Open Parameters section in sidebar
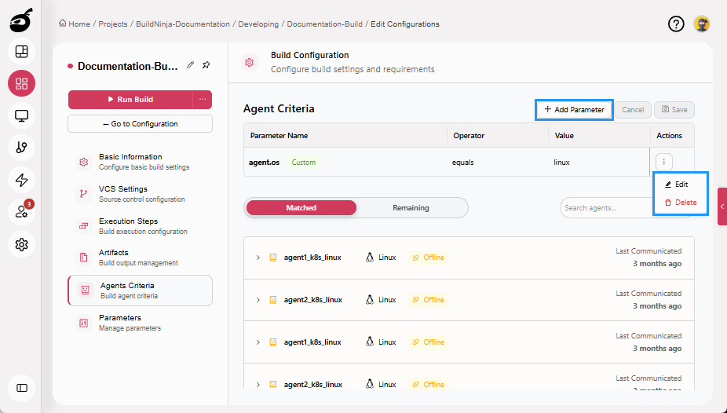The width and height of the screenshot is (727, 413). point(140,323)
